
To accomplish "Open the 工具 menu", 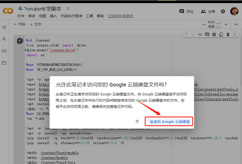I will click(x=90, y=16).
